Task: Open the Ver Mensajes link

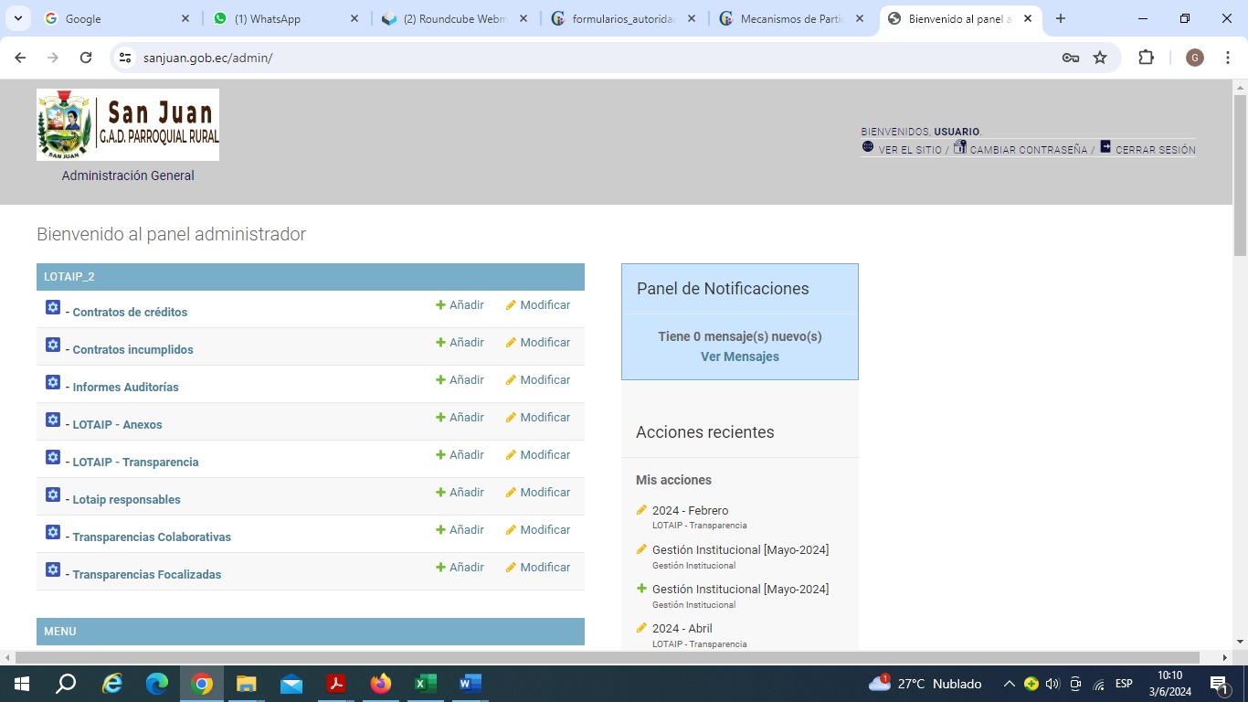Action: point(739,356)
